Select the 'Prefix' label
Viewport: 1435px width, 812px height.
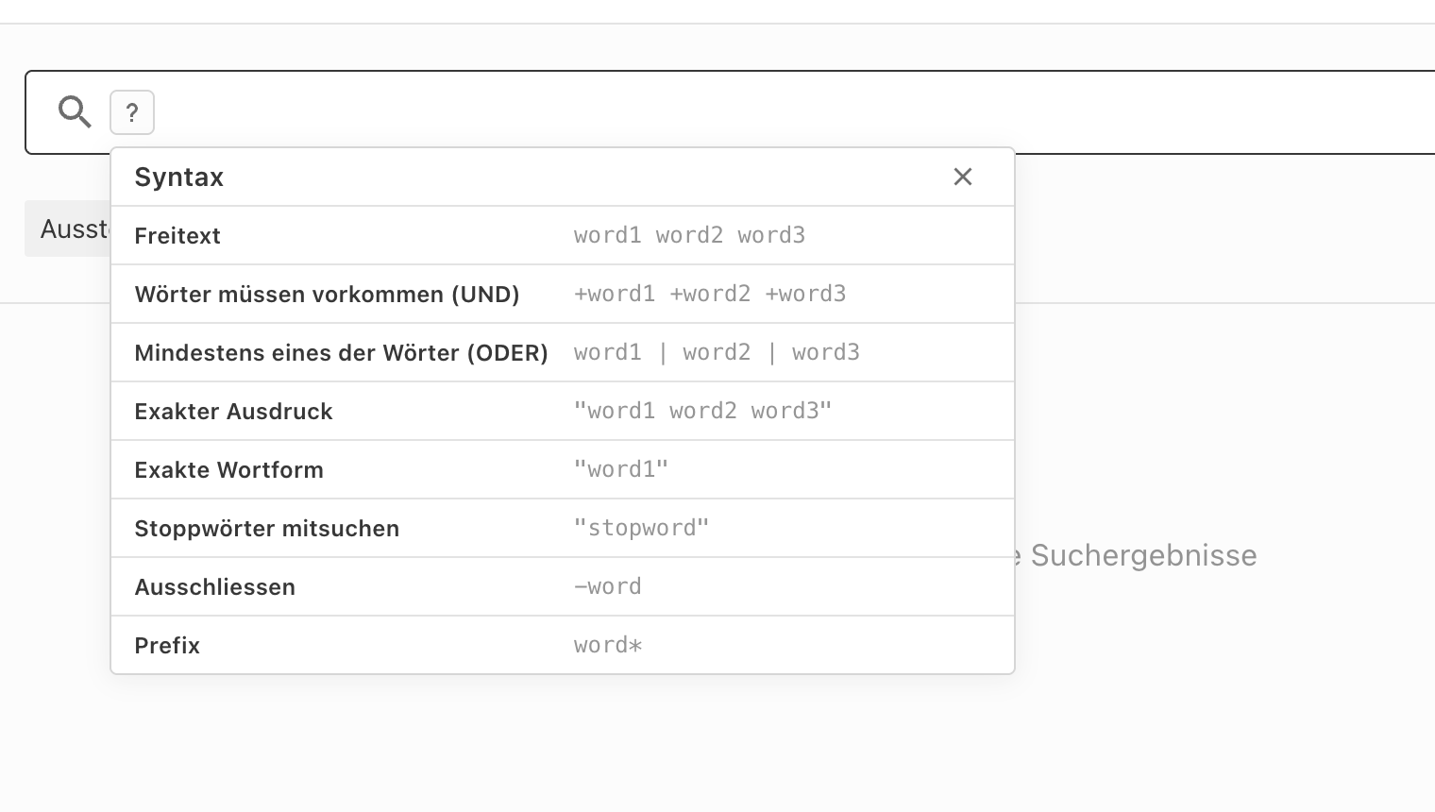[167, 646]
